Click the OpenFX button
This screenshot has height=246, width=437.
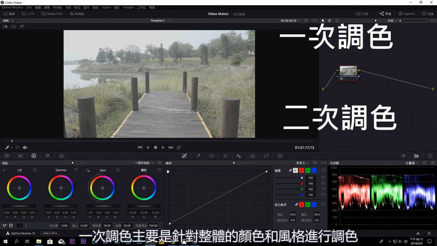[406, 14]
